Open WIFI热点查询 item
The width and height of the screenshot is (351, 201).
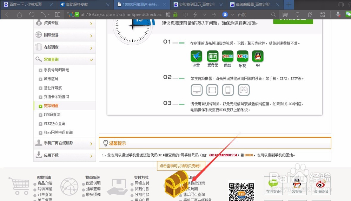(54, 124)
